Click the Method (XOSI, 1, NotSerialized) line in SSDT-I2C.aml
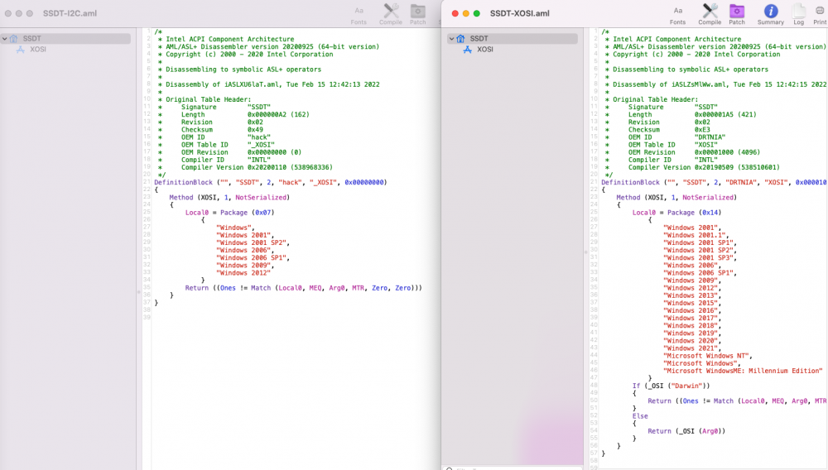Viewport: 828px width, 470px height. [229, 197]
